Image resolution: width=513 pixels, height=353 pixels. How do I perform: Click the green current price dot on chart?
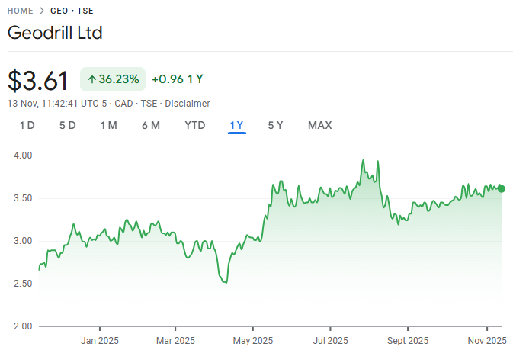click(502, 189)
